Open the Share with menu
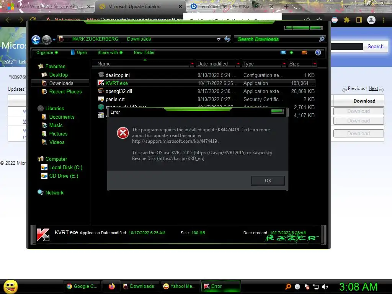Viewport: 392px width, 294px height. coord(110,52)
